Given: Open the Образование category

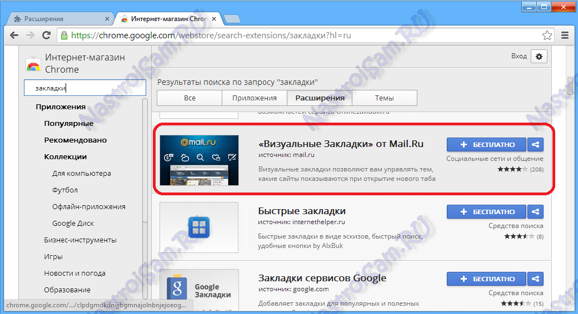Looking at the screenshot, I should tap(67, 290).
